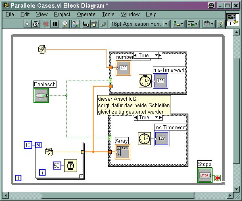242x201 pixels.
Task: Toggle the Highlight Execution lightbulb
Action: (65, 24)
